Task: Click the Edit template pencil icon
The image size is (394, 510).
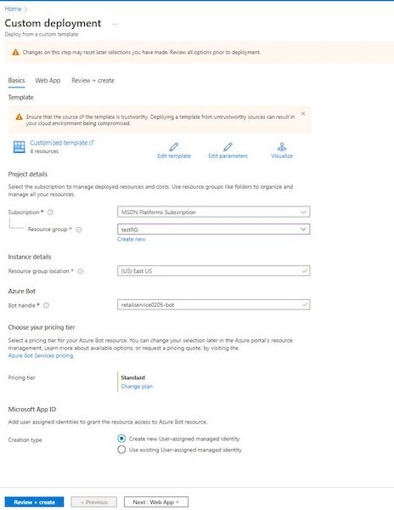Action: (174, 147)
